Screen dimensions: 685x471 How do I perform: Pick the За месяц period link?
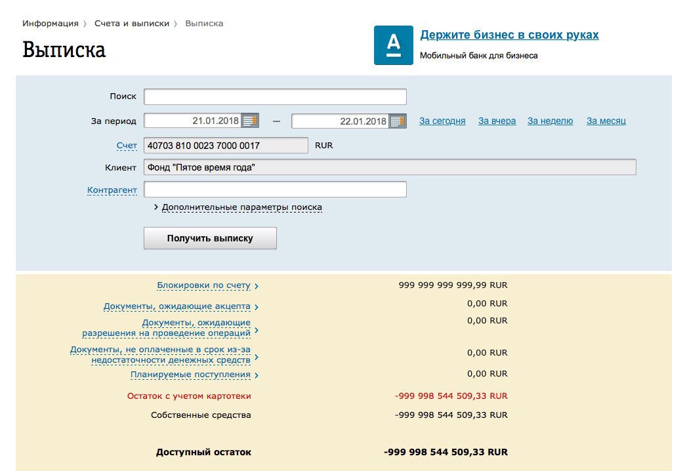pyautogui.click(x=606, y=121)
